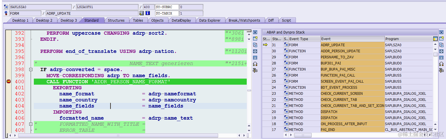Switch to the Desktop 3 tab

69,20
